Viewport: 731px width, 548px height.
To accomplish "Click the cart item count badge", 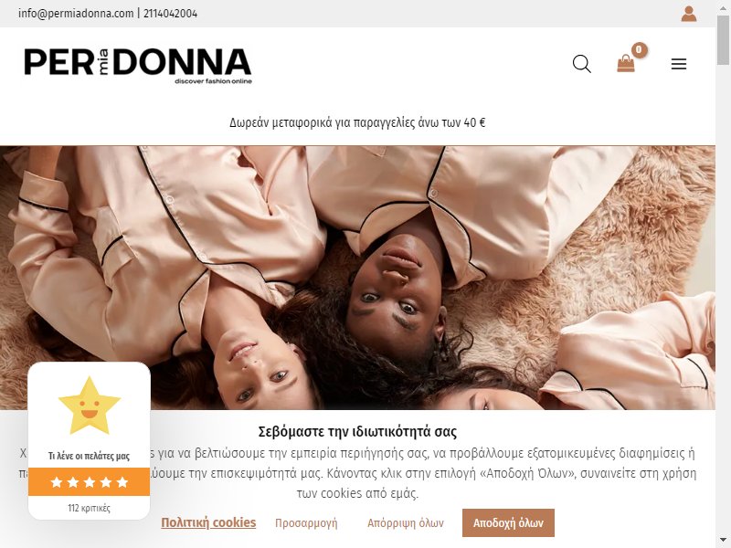I will (639, 50).
